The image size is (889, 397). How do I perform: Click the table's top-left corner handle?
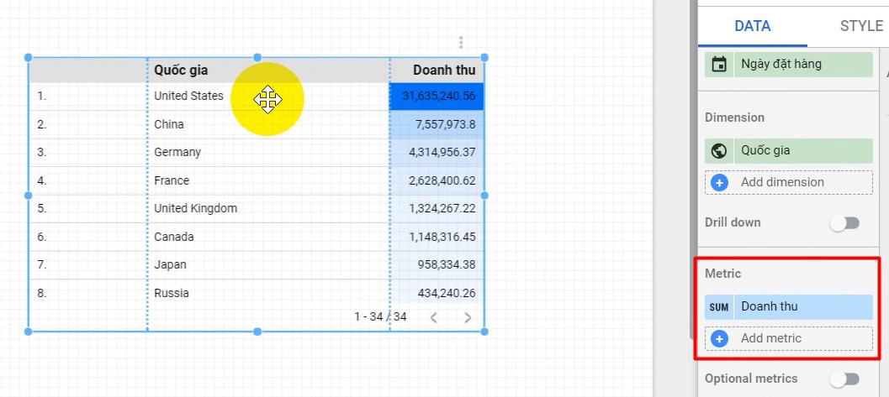pyautogui.click(x=28, y=58)
